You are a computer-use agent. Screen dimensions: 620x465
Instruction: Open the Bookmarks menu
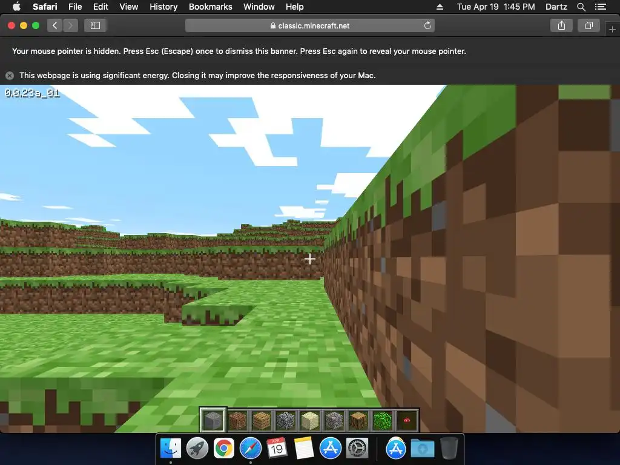[211, 7]
